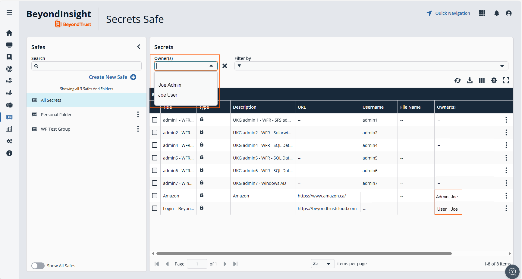The image size is (522, 279).
Task: Expand the grid to full screen
Action: 506,80
